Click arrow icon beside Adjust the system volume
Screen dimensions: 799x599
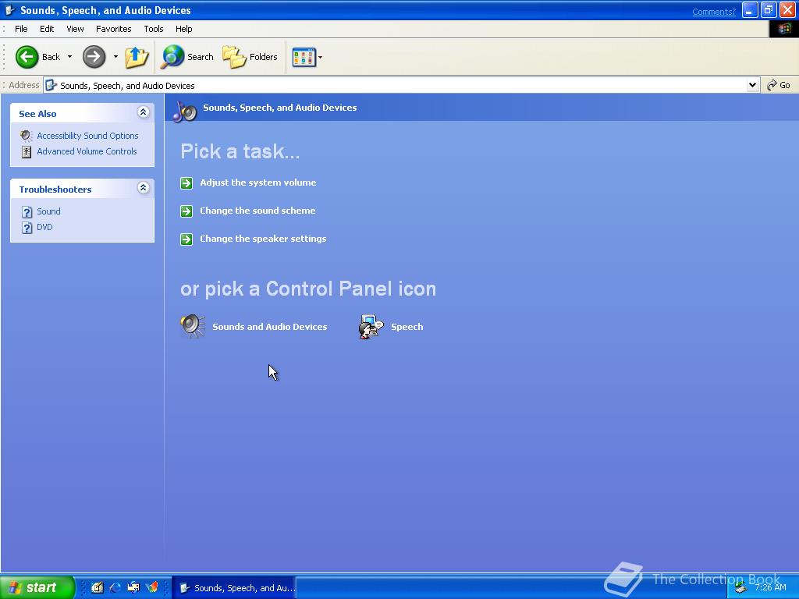(x=186, y=183)
